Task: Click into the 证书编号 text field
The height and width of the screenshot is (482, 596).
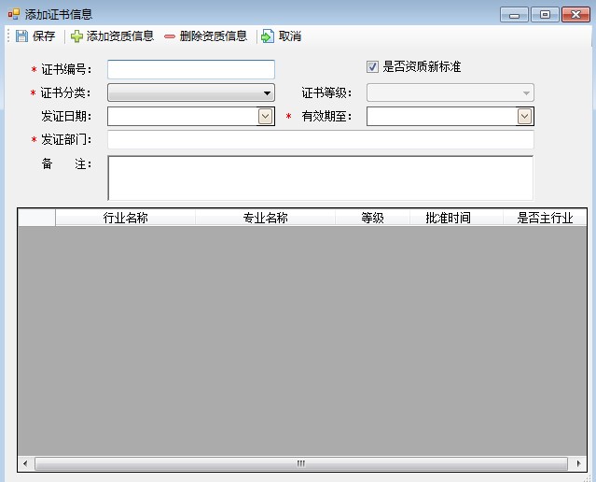Action: 191,70
